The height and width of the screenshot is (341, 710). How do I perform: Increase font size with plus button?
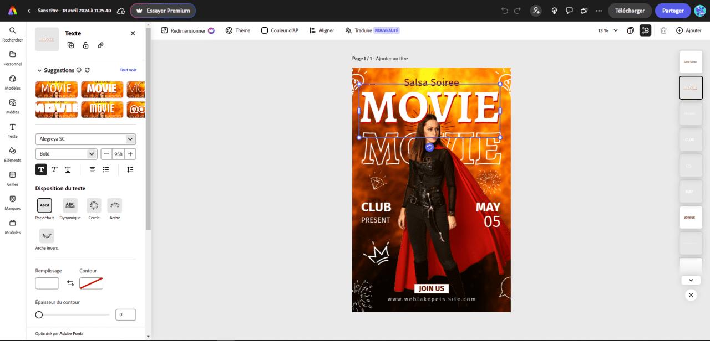pyautogui.click(x=130, y=154)
